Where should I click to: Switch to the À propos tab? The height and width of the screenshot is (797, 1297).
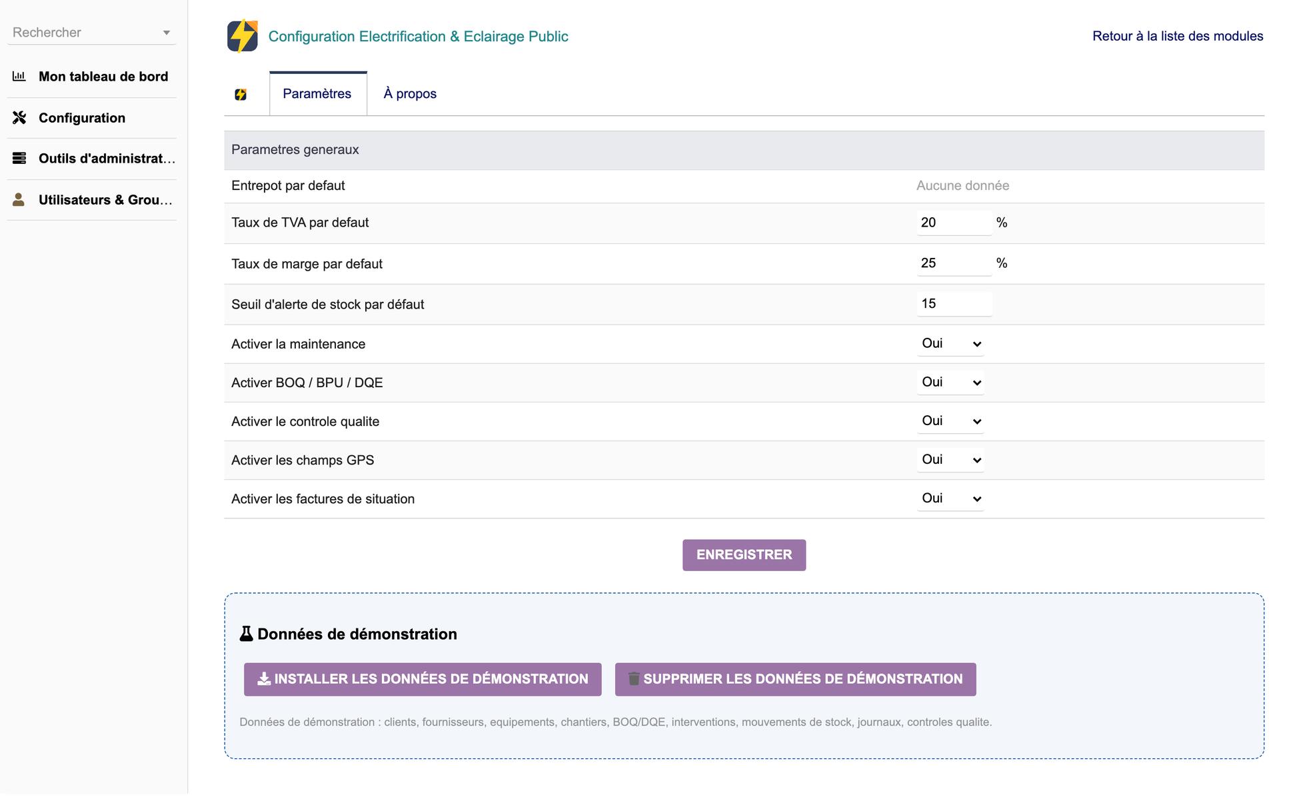(x=410, y=93)
